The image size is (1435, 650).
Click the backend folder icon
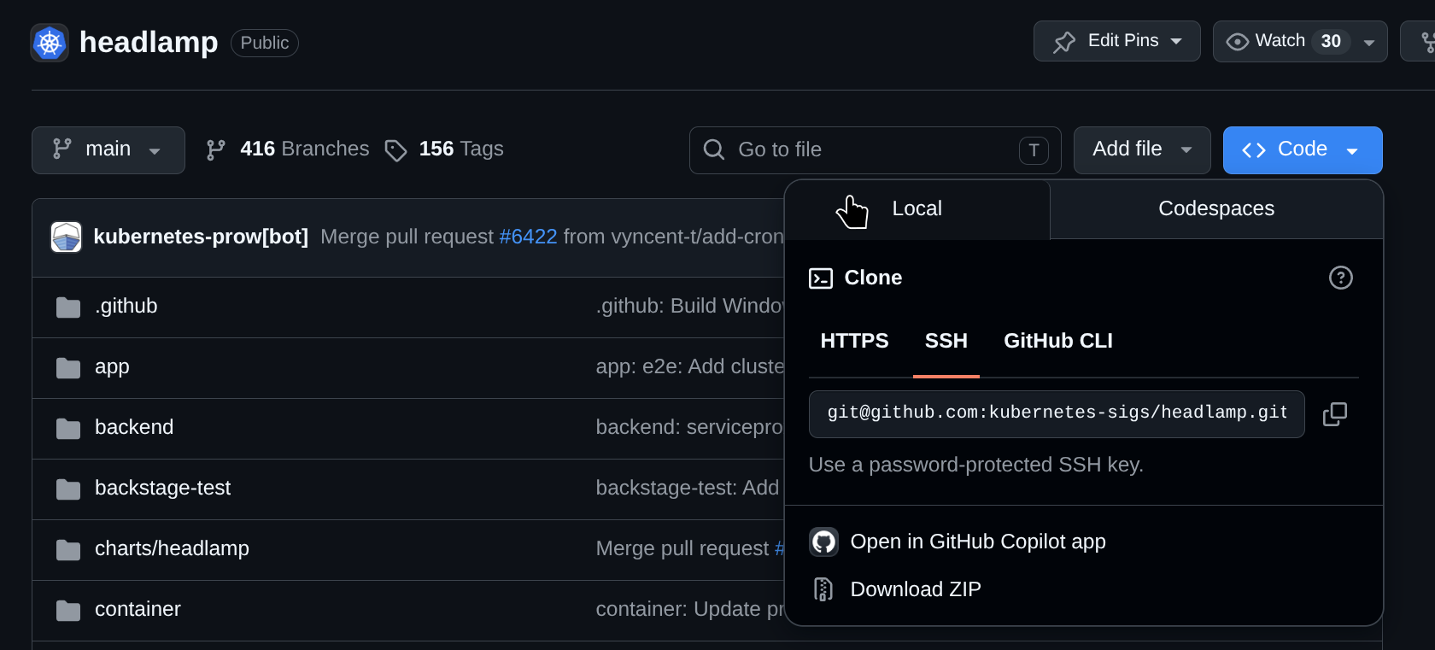click(68, 428)
